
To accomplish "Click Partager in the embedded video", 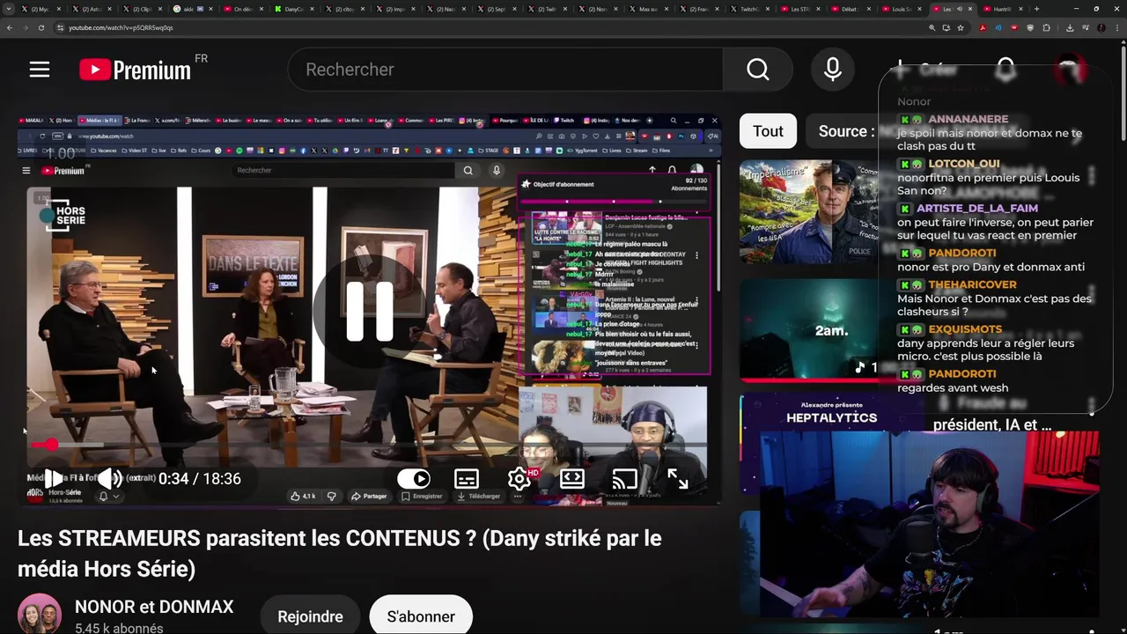I will (x=370, y=496).
